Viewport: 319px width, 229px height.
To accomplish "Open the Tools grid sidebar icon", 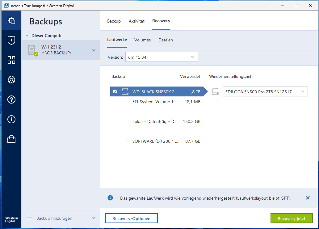I will [11, 60].
